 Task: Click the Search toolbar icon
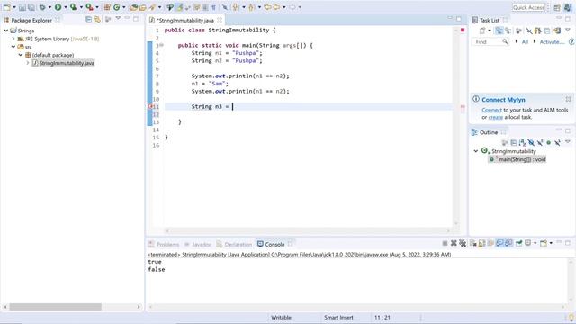coord(152,7)
